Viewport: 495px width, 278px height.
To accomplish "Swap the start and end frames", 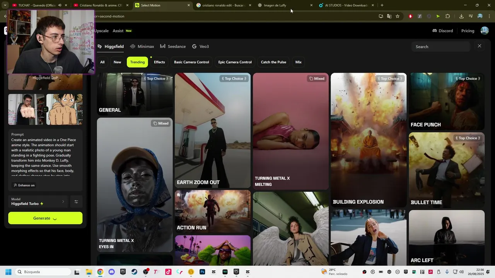I will (45, 110).
